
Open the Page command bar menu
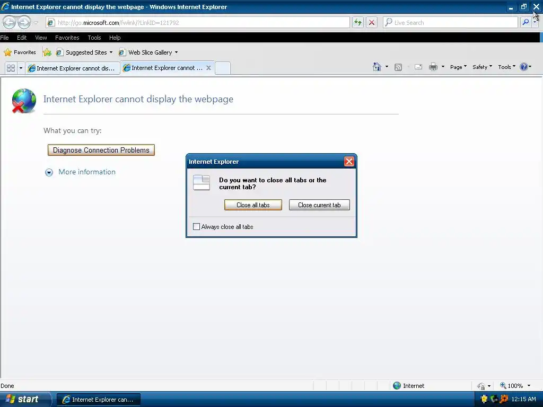[x=458, y=67]
